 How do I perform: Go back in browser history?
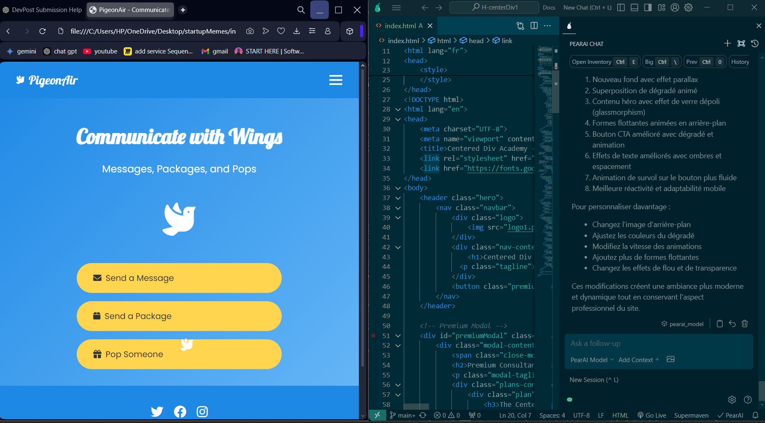coord(8,31)
